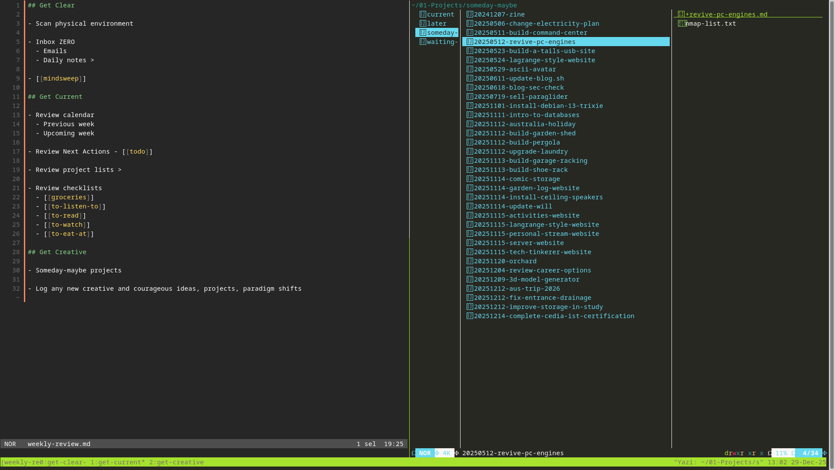Click folder icon beside 20251114-update-will

[x=470, y=206]
